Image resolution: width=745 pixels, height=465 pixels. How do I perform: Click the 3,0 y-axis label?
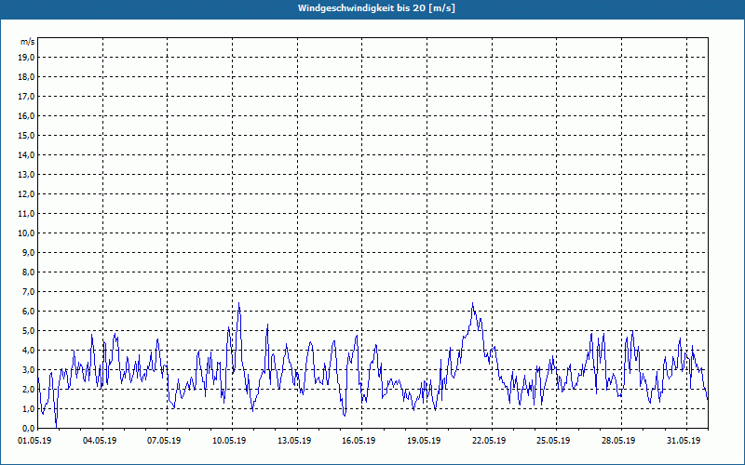coord(28,369)
